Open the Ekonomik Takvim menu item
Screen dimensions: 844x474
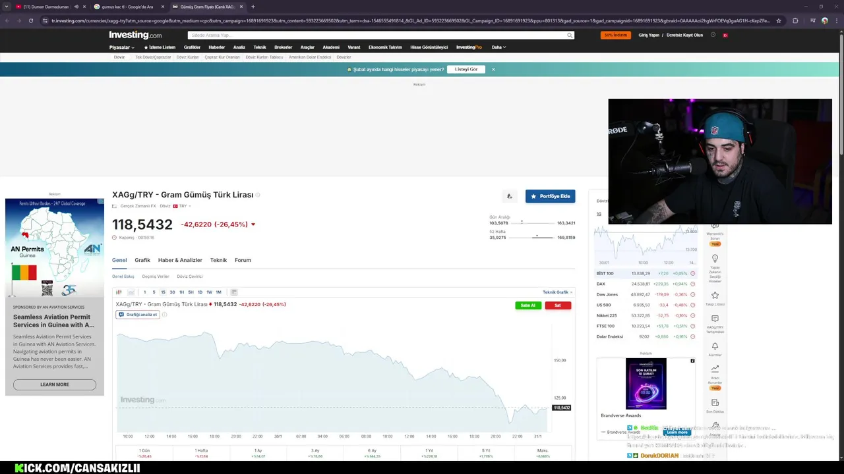point(385,47)
